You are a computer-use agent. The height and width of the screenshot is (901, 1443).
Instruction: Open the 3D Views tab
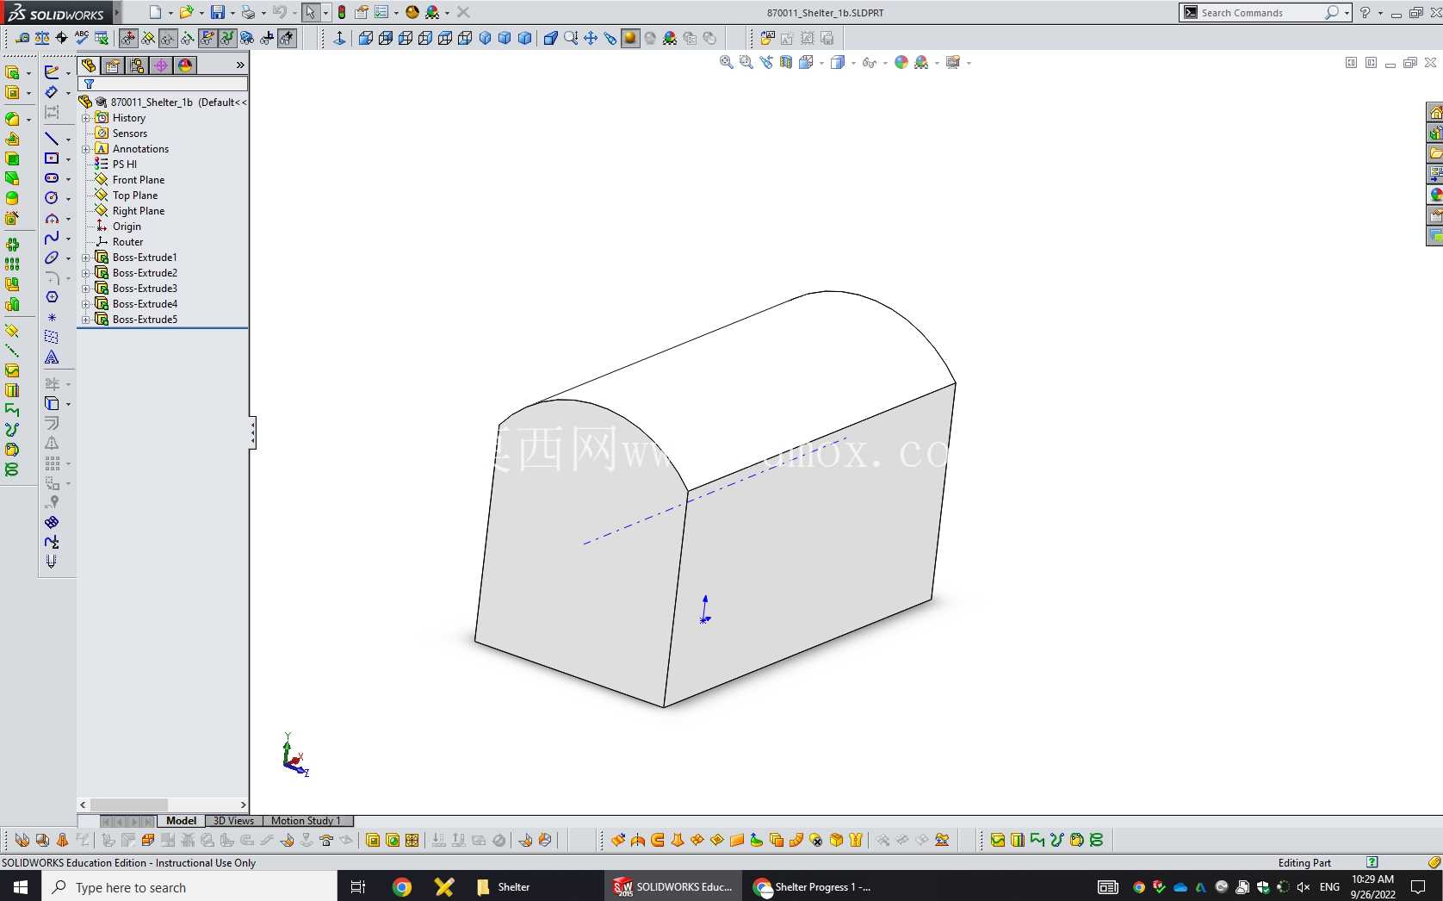pos(233,821)
